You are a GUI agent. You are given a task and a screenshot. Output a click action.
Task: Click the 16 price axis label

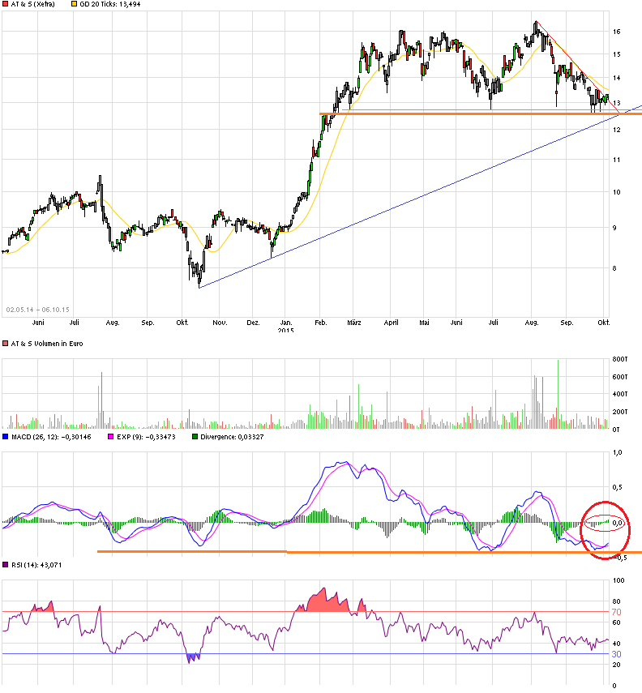coord(618,32)
